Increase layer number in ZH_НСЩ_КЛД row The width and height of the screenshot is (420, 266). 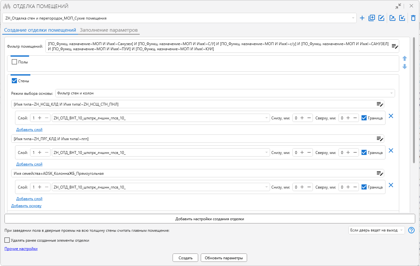pyautogui.click(x=40, y=118)
